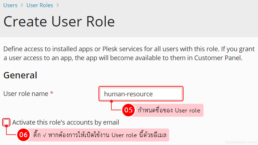Screen dimensions: 258x145
Task: Select the General section heading
Action: coord(20,75)
